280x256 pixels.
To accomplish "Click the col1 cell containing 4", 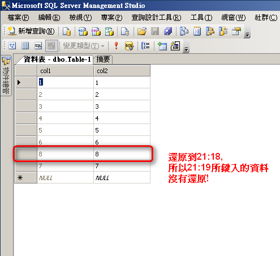I will click(65, 118).
